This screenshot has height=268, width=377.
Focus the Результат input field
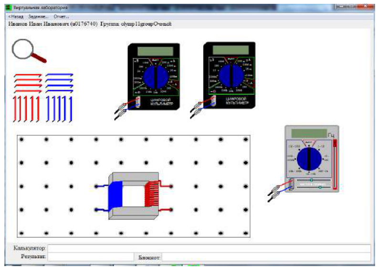tap(91, 257)
